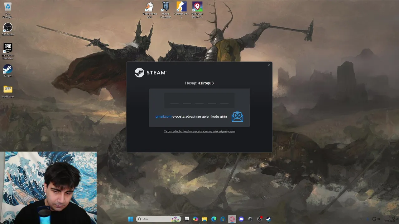
Task: Switch to Opera GX in the taskbar
Action: pyautogui.click(x=232, y=219)
